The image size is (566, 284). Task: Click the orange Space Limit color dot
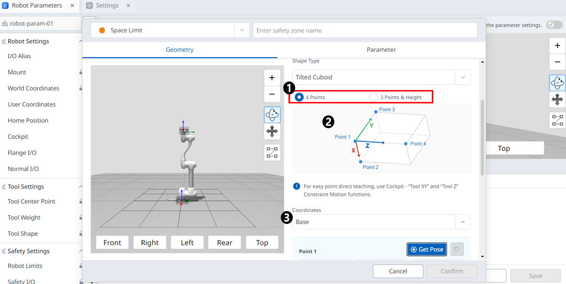pos(102,30)
